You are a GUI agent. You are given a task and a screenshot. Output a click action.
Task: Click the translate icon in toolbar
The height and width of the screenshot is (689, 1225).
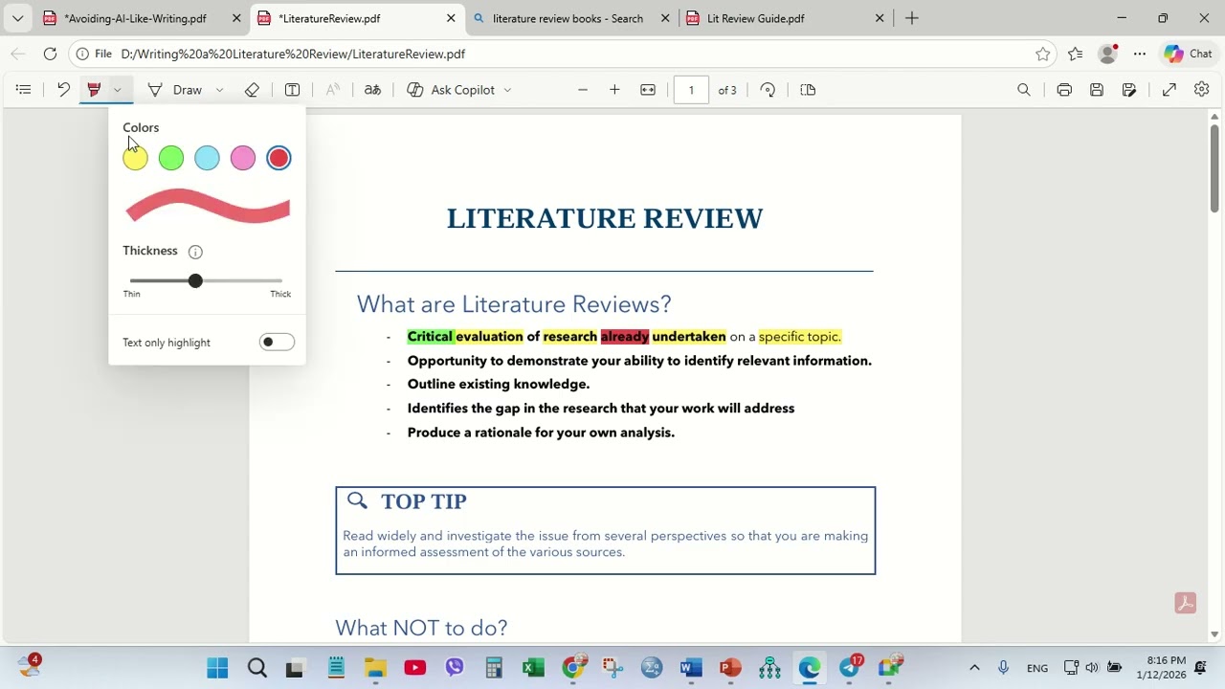point(372,90)
